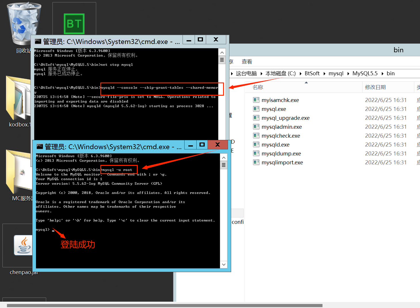Click scrollbar thumb in upper cmd window
420x308 pixels.
tap(222, 60)
